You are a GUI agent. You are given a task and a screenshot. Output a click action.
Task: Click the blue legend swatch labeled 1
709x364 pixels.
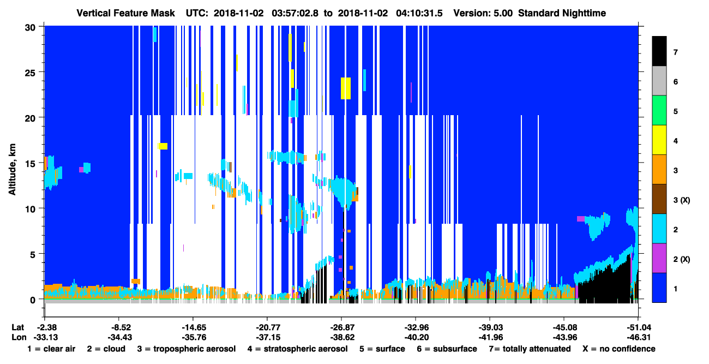pyautogui.click(x=659, y=288)
